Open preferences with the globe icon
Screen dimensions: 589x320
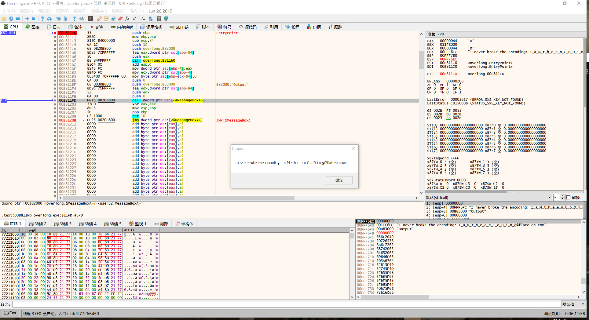click(x=166, y=19)
